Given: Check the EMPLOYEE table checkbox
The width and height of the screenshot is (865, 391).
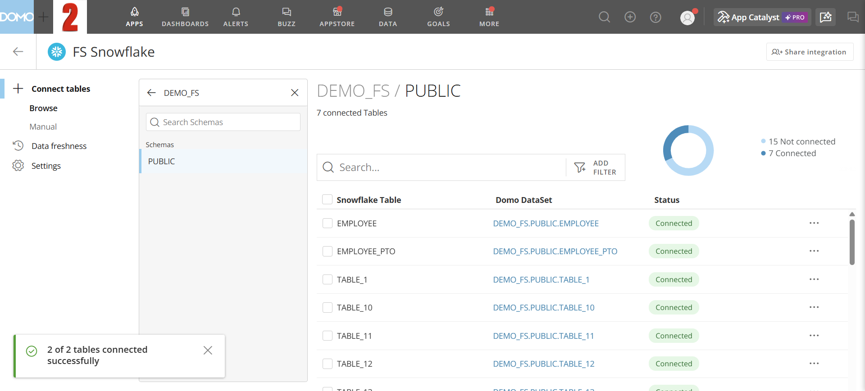Looking at the screenshot, I should 328,223.
